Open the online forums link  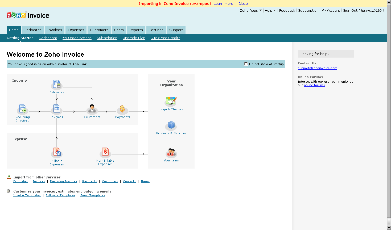[x=314, y=85]
